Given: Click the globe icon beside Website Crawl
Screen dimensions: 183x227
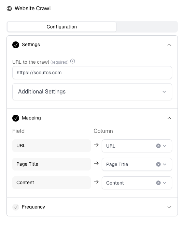Looking at the screenshot, I should pos(9,9).
